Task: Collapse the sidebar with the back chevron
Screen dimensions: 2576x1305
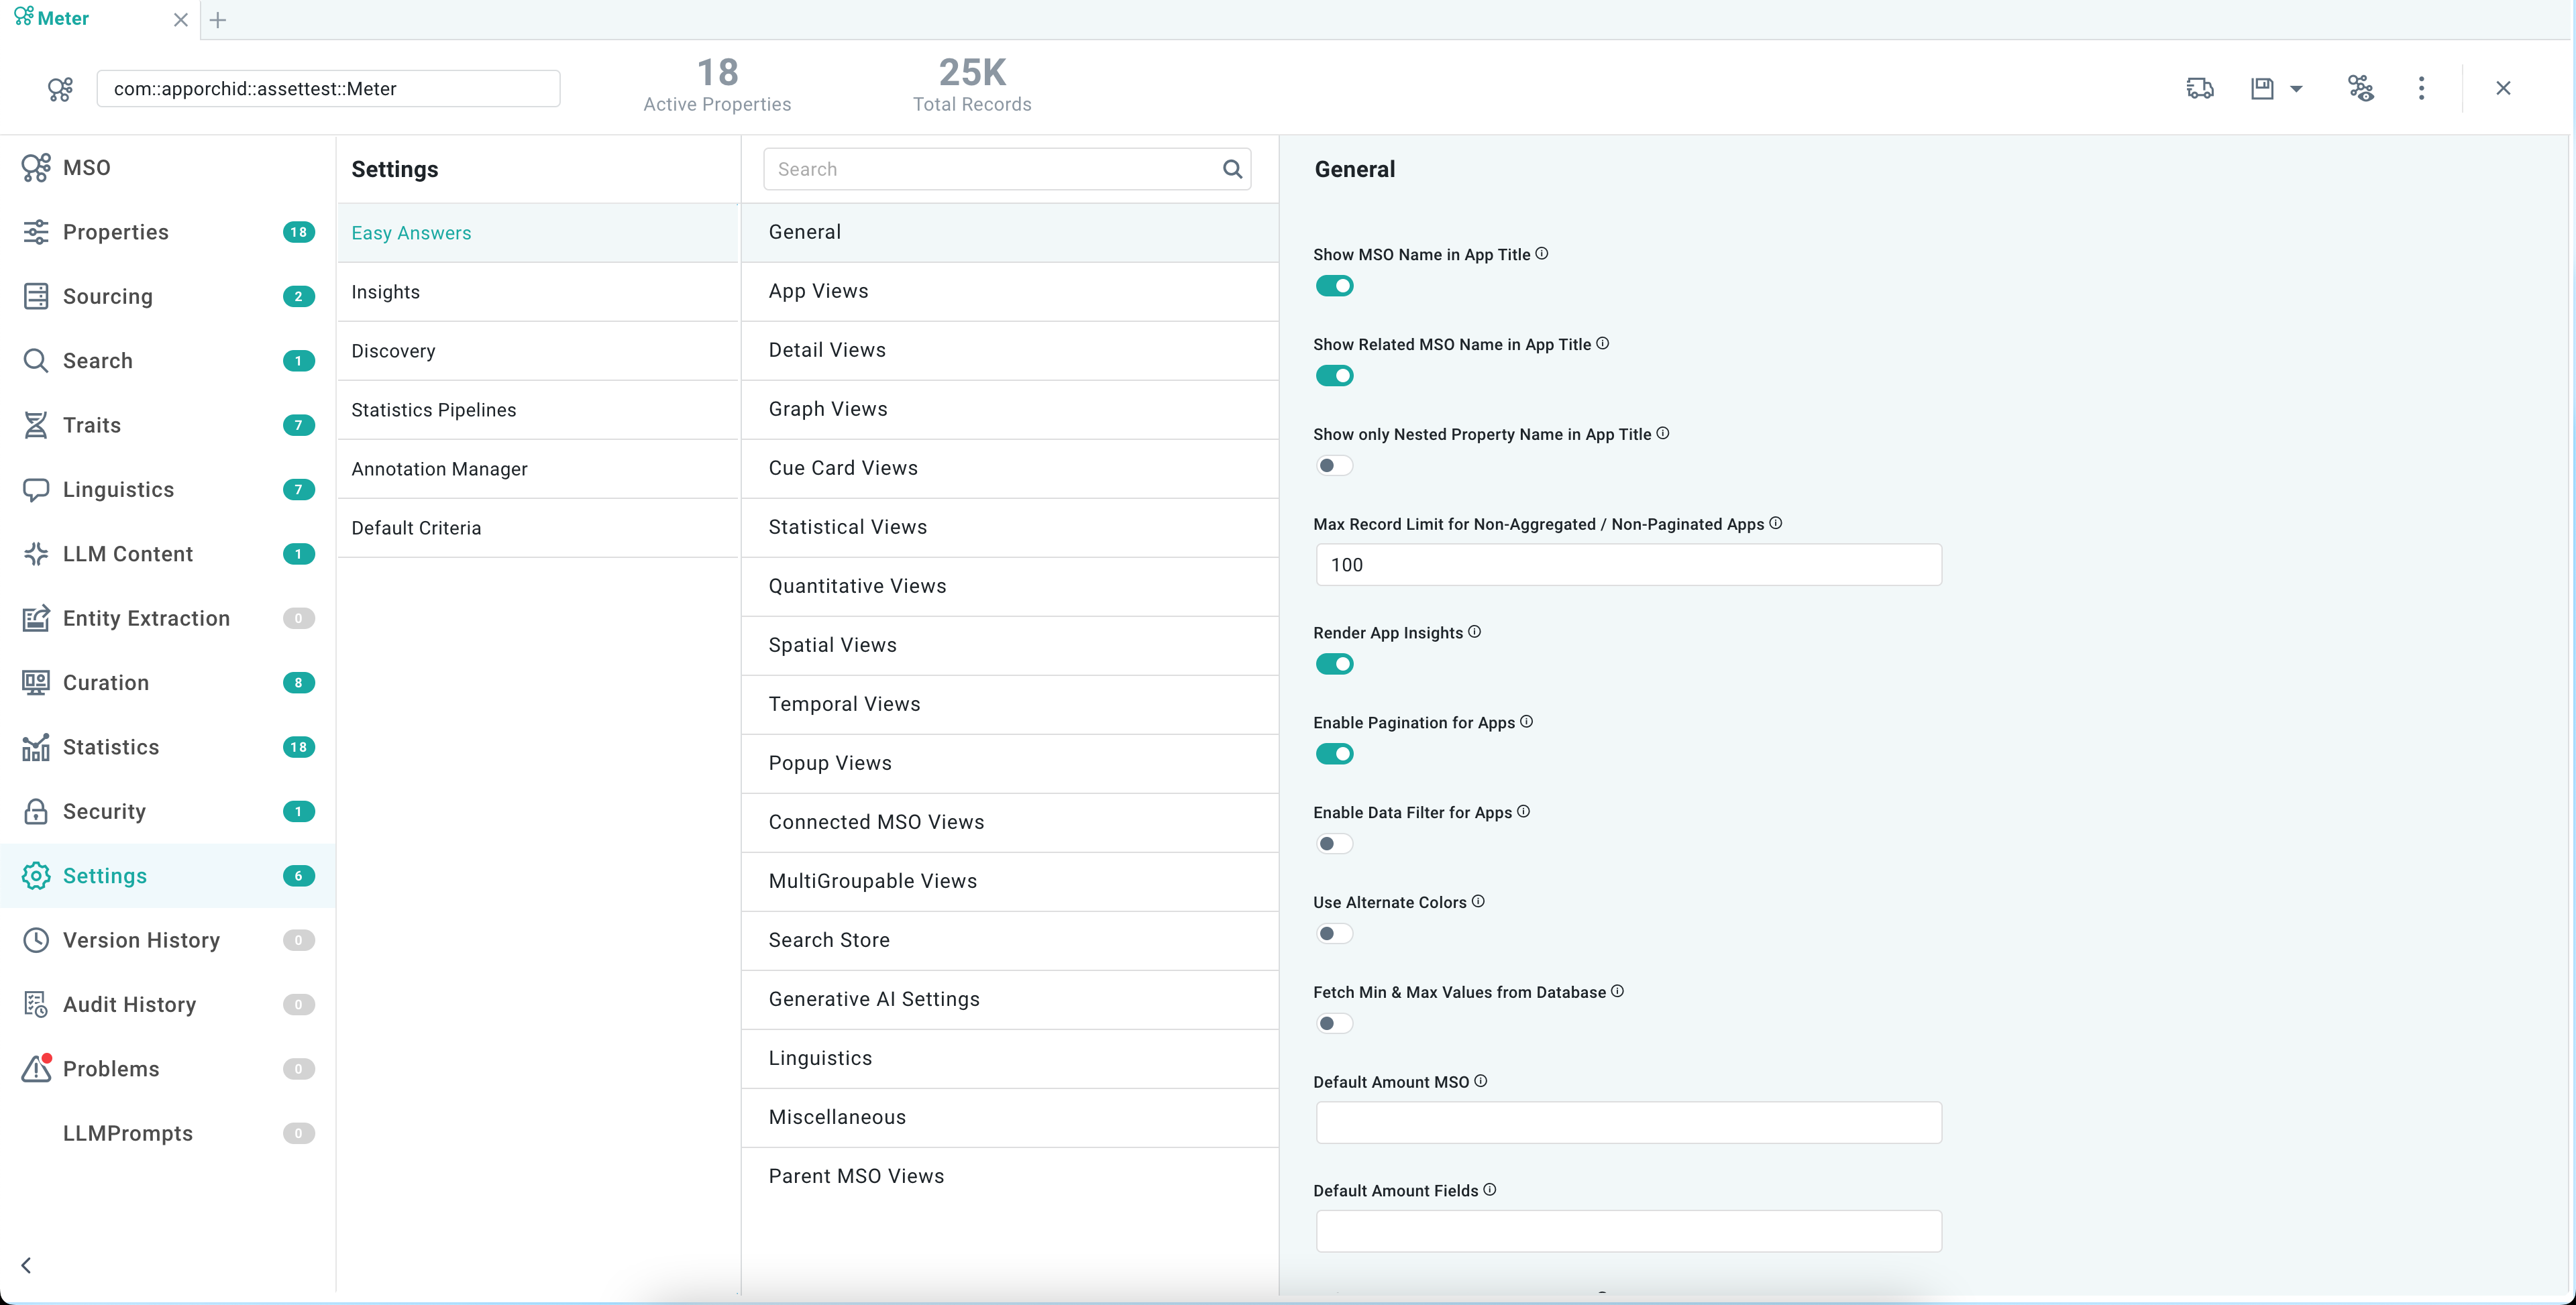Action: (27, 1264)
